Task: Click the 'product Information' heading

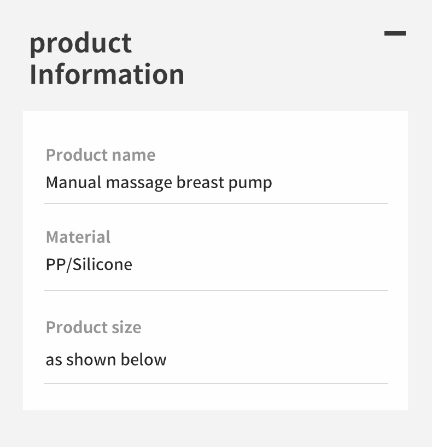Action: point(107,59)
